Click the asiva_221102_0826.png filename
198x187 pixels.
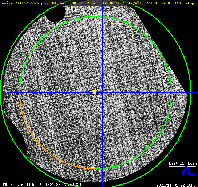(25, 3)
